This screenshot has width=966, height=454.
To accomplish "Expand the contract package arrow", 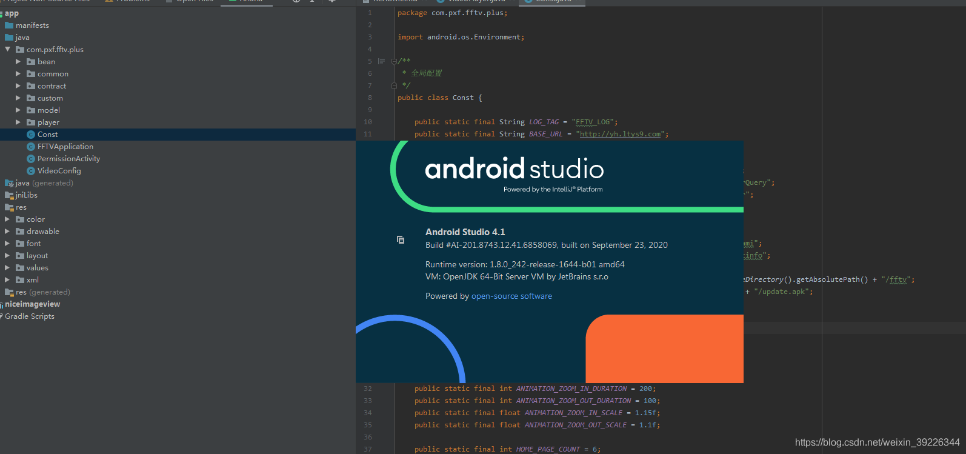I will (x=18, y=86).
